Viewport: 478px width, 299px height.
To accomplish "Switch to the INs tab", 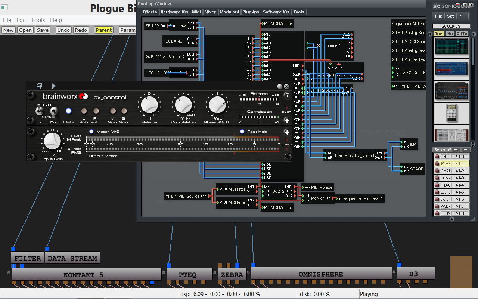I will point(450,34).
